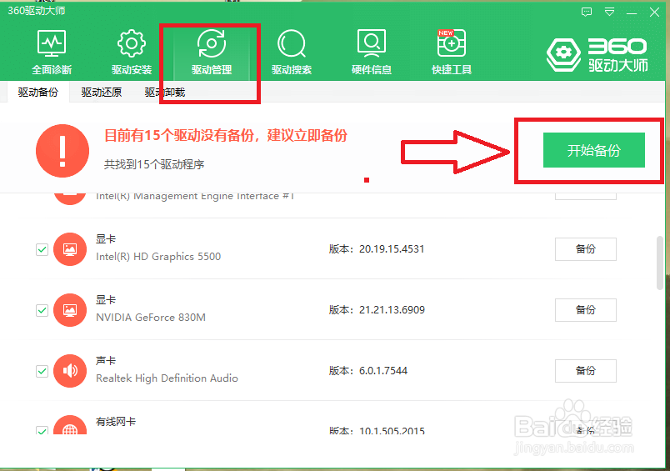
Task: Switch to the 驱动卸载 tab
Action: coord(164,92)
